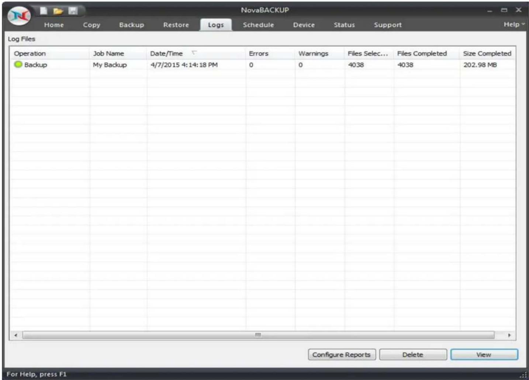
Task: Click the Save disk icon in title bar
Action: (x=73, y=11)
